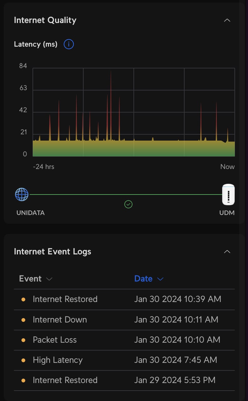Sort logs by Event column
Screen dimensions: 248x401
pos(35,279)
